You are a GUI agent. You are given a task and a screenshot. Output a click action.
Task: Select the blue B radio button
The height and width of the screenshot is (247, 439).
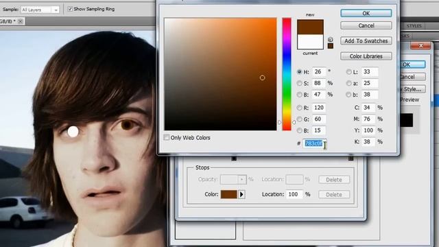299,130
